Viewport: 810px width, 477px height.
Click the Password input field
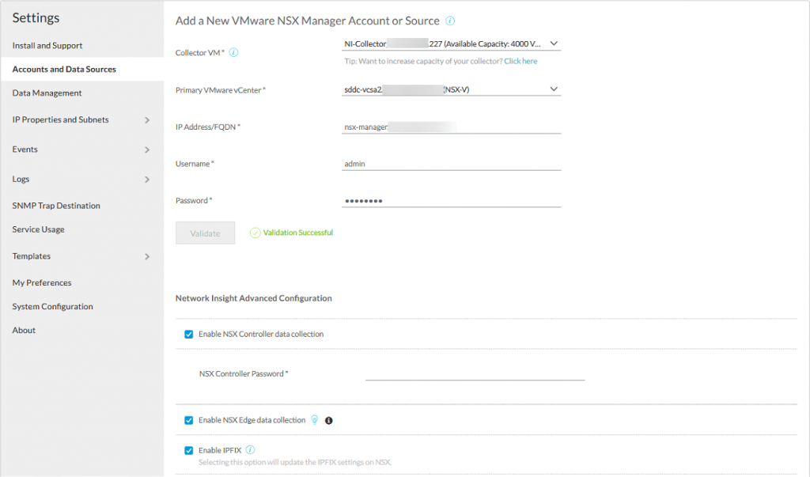451,201
